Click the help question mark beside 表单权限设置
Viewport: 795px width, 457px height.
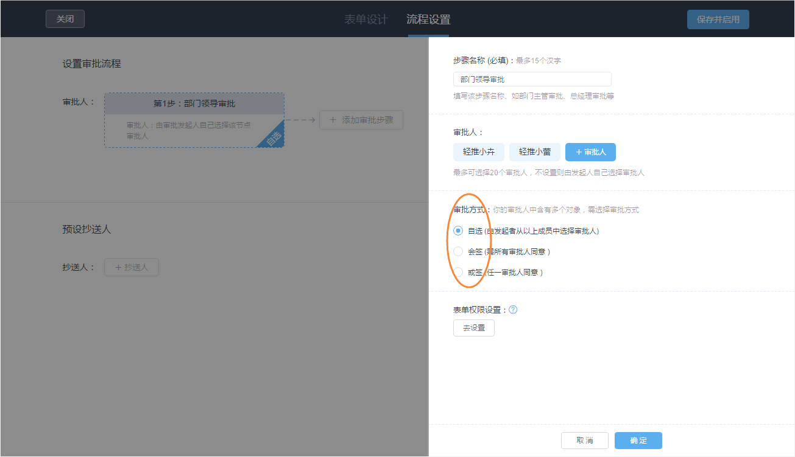[x=513, y=309]
